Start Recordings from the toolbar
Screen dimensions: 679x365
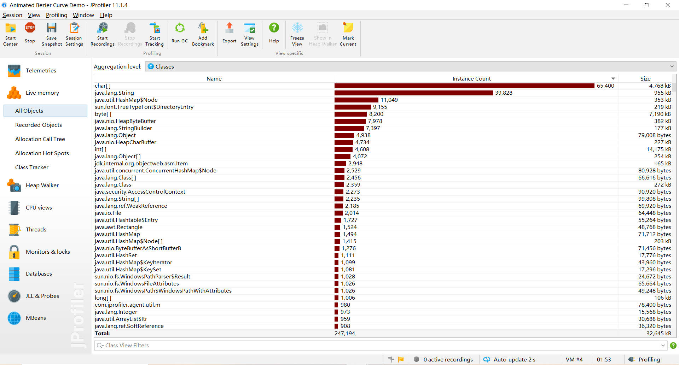tap(103, 34)
